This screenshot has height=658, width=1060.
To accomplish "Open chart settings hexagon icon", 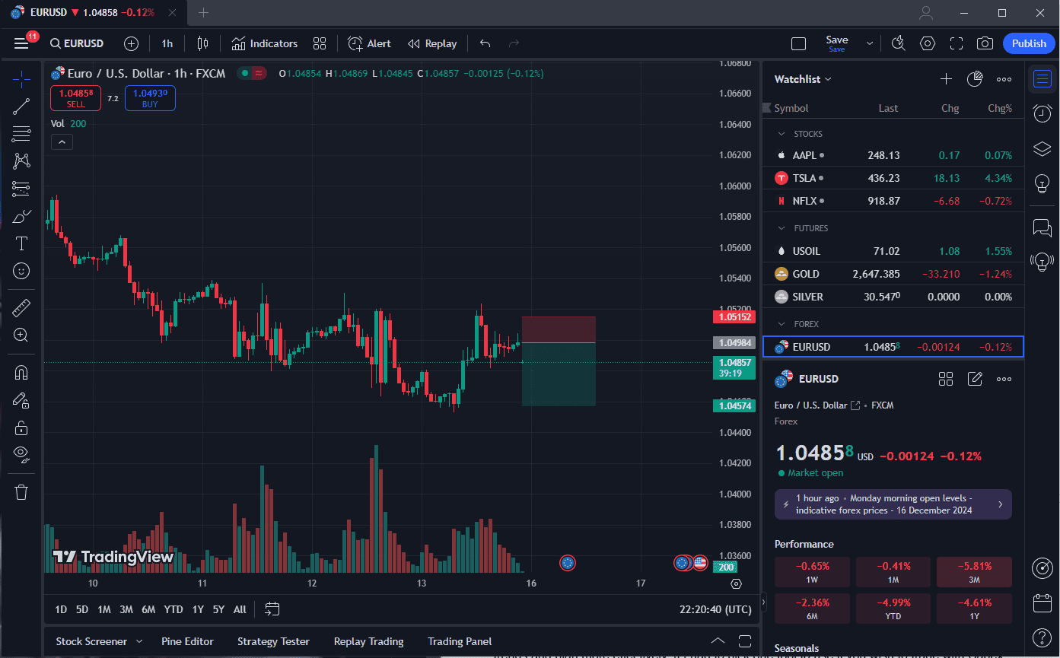I will coord(928,43).
